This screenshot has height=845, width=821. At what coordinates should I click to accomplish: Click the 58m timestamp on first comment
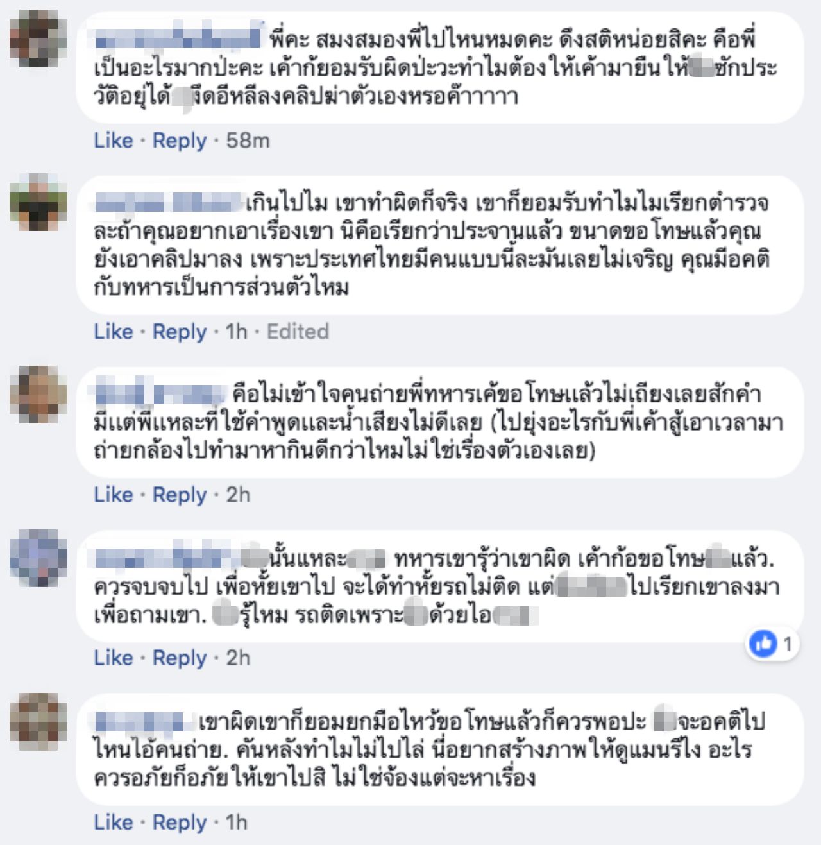(x=248, y=141)
